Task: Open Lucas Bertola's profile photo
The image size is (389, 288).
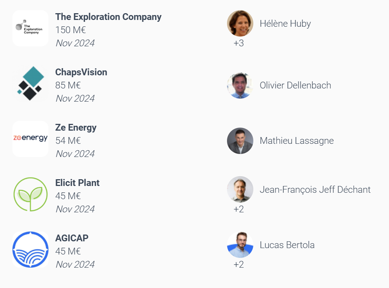Action: (x=240, y=245)
